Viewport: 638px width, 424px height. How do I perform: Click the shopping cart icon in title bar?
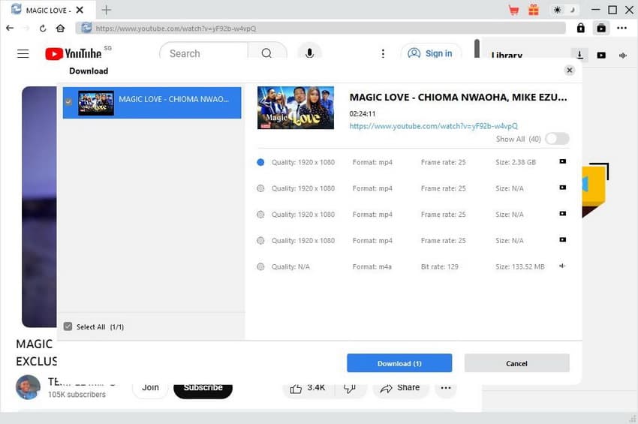pos(514,10)
